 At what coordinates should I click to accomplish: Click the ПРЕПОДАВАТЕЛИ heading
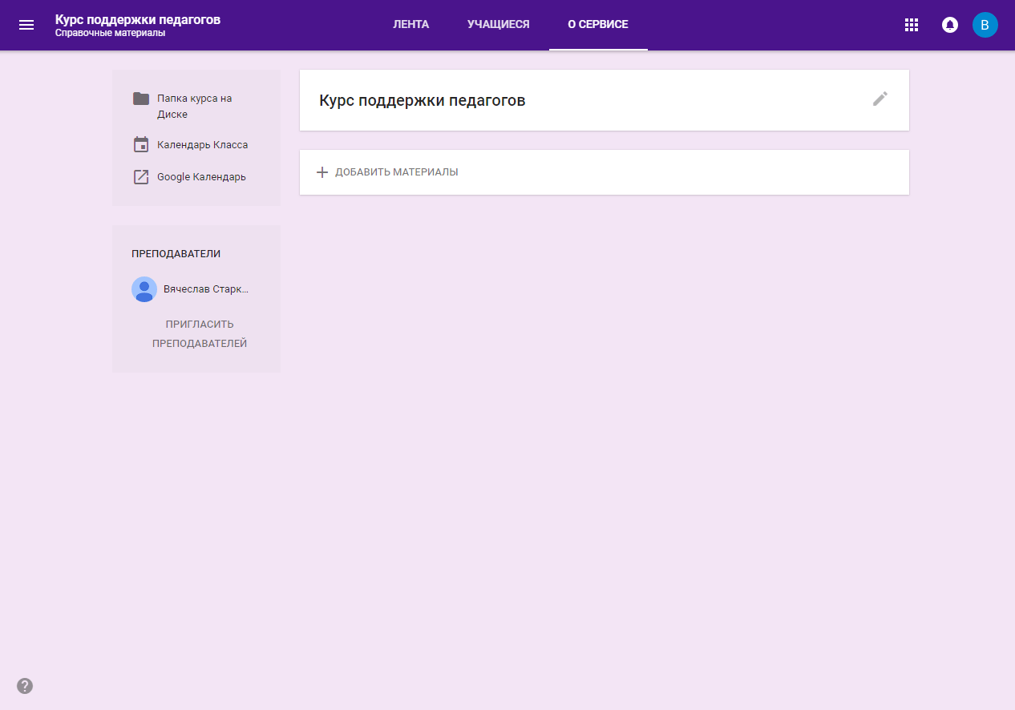coord(176,254)
